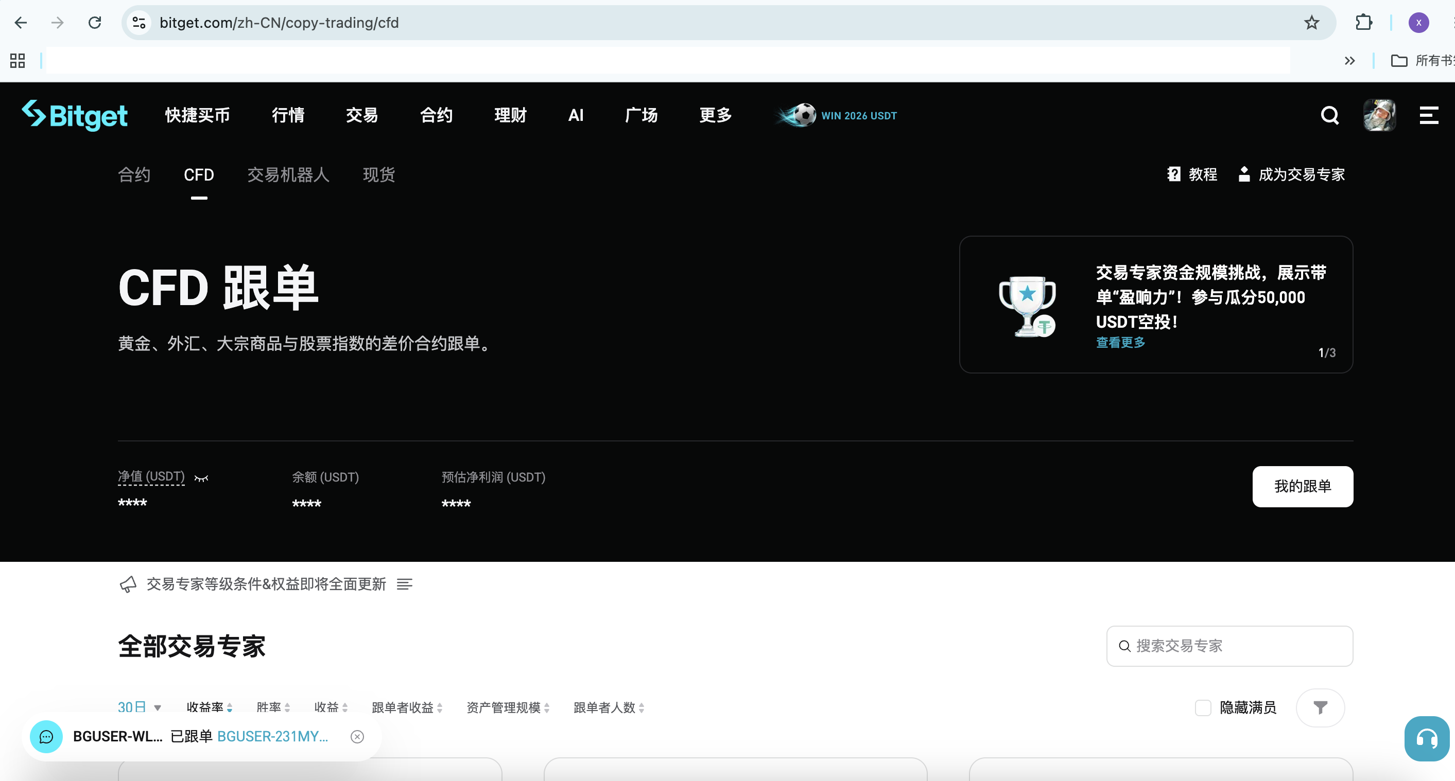The image size is (1455, 781).
Task: Open AI in the top navigation
Action: [576, 115]
